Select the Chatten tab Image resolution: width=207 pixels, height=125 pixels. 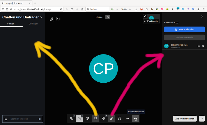(x=11, y=24)
